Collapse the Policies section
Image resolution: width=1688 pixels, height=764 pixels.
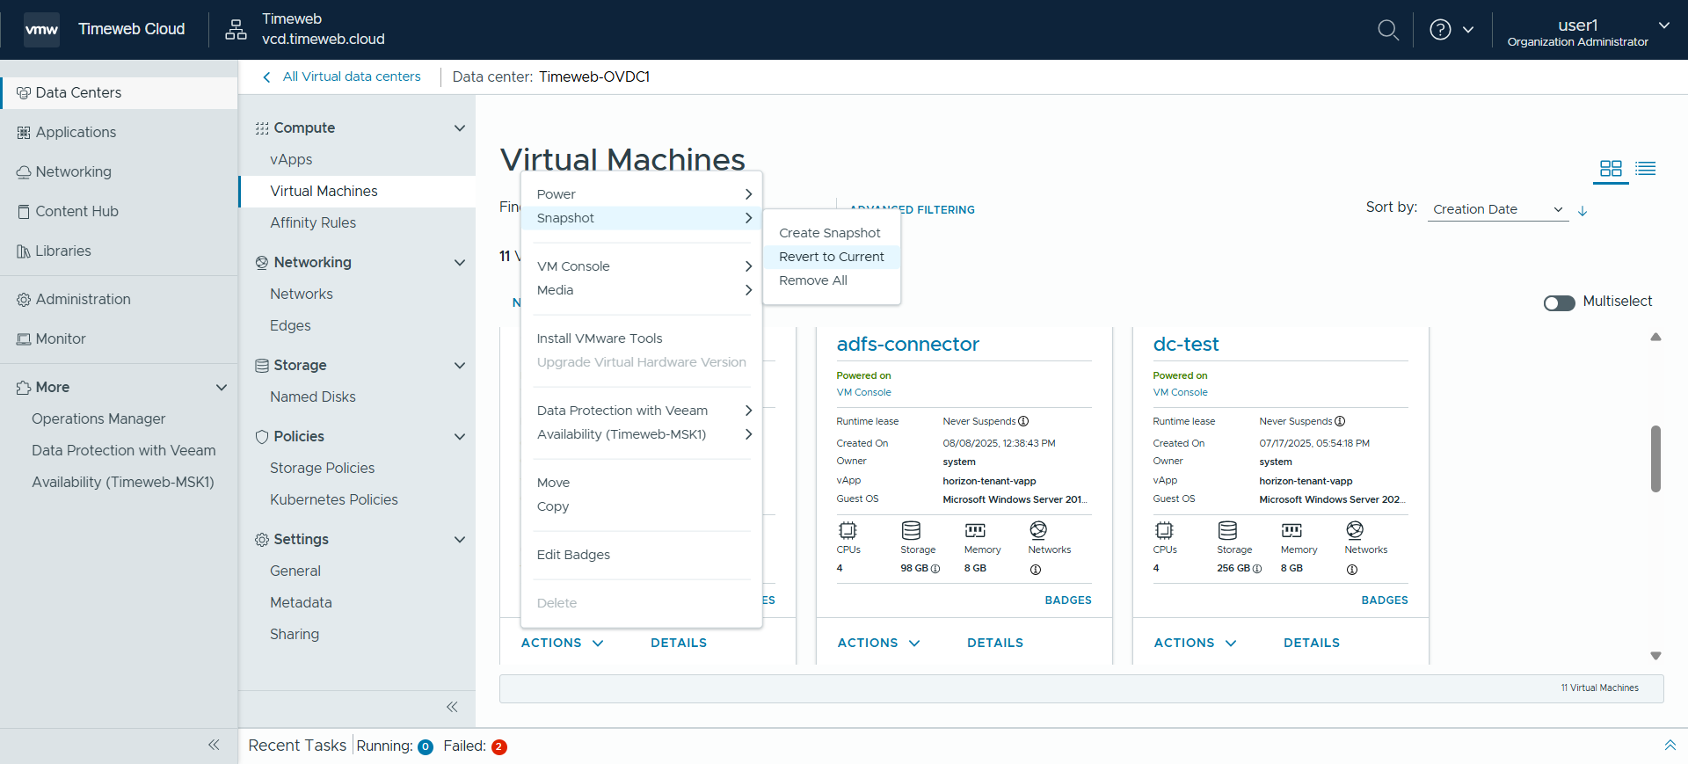point(459,437)
